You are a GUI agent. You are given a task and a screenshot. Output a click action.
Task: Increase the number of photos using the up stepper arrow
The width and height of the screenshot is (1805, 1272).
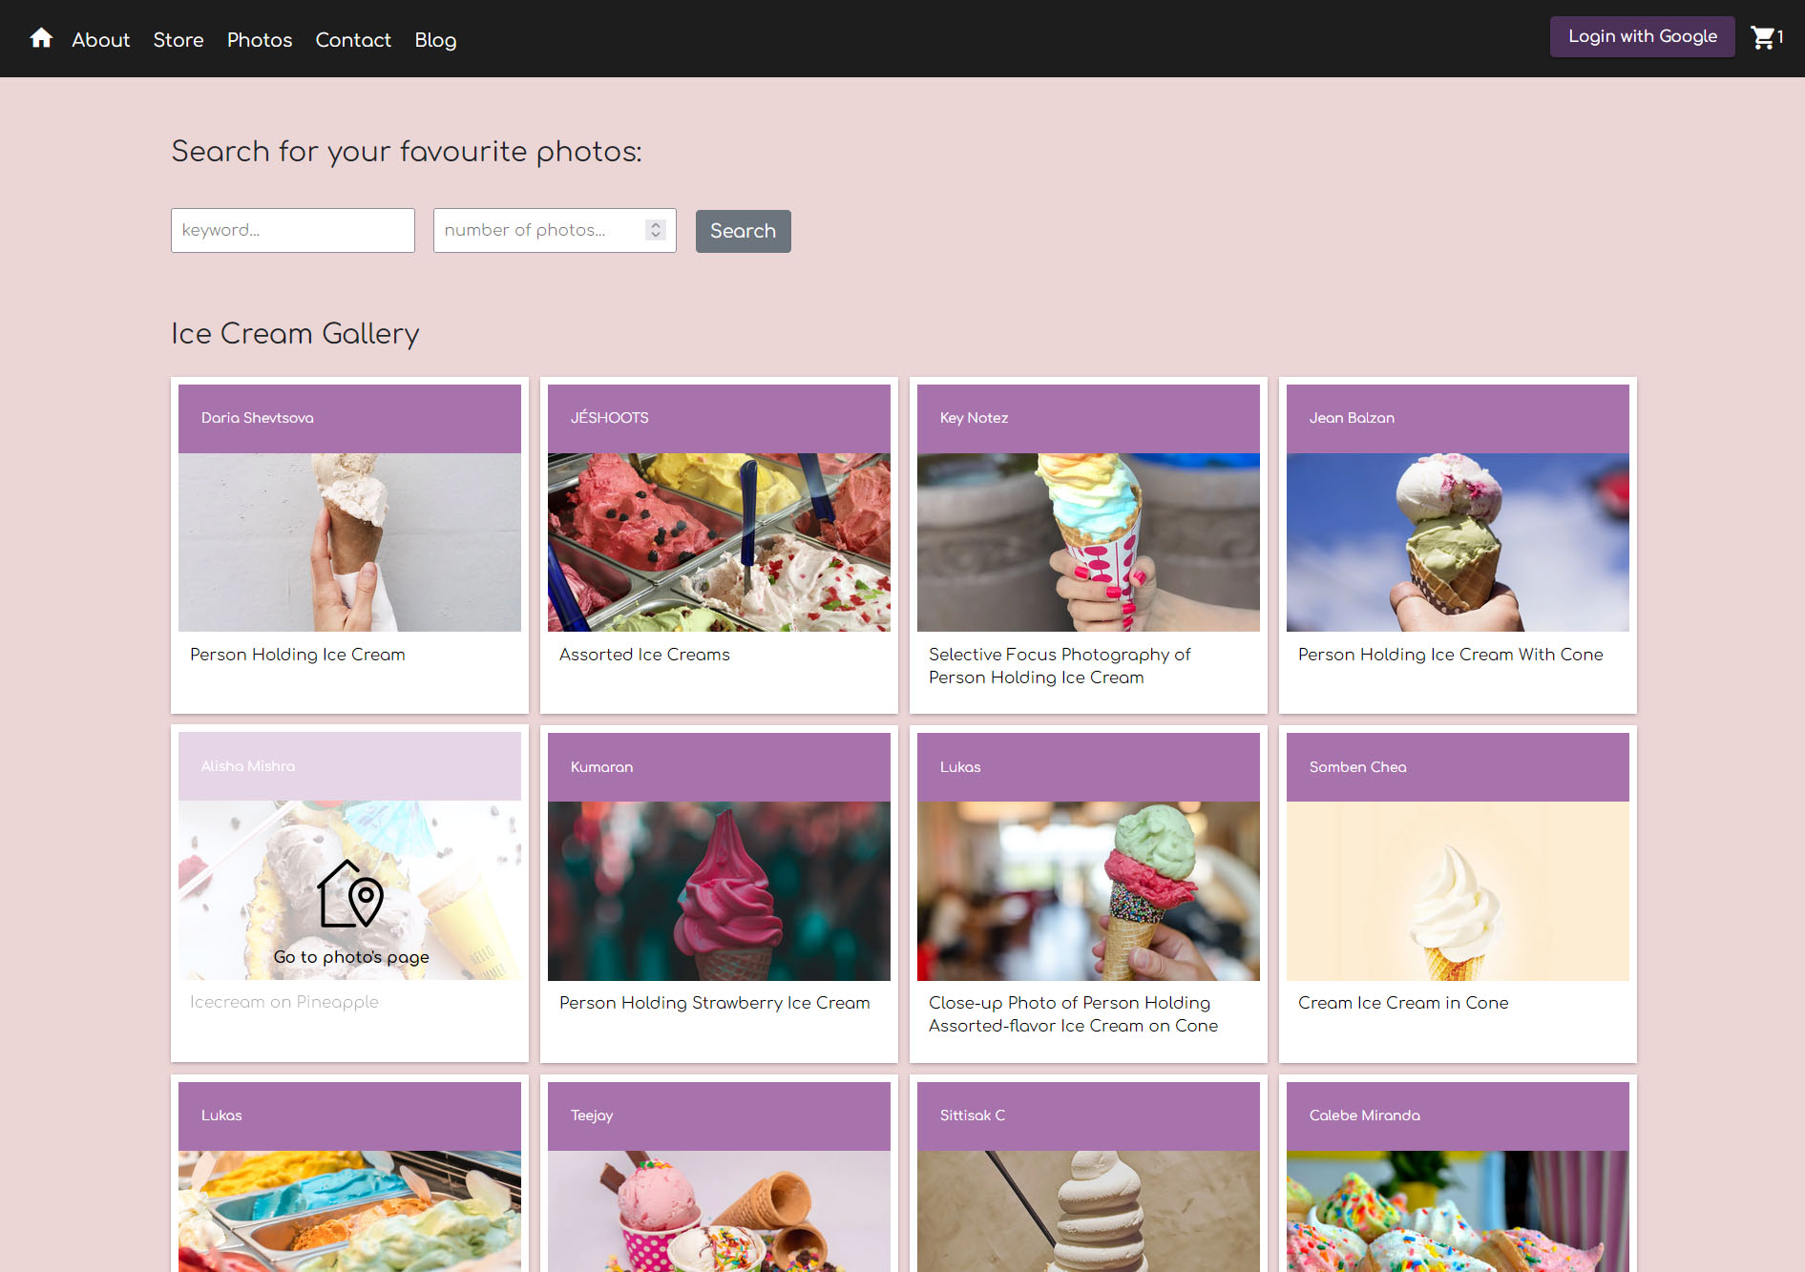pyautogui.click(x=655, y=223)
